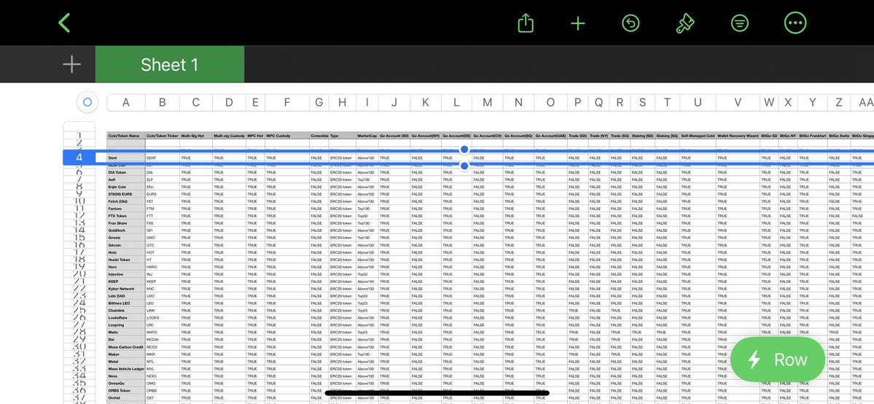
Task: Open the Organize filter icon
Action: coord(739,23)
